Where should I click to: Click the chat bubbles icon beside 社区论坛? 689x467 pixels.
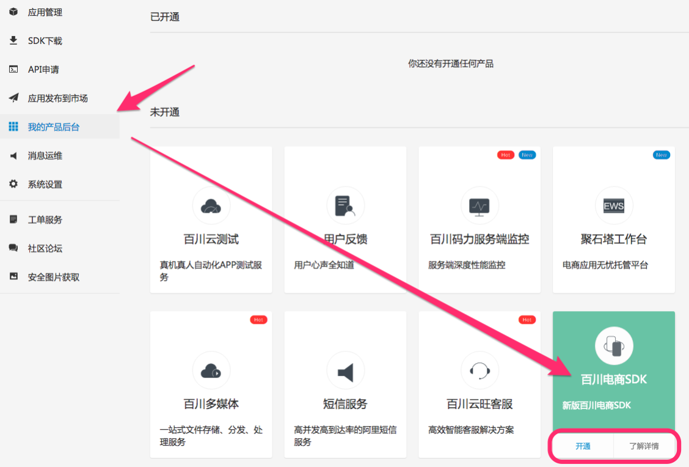(x=13, y=248)
